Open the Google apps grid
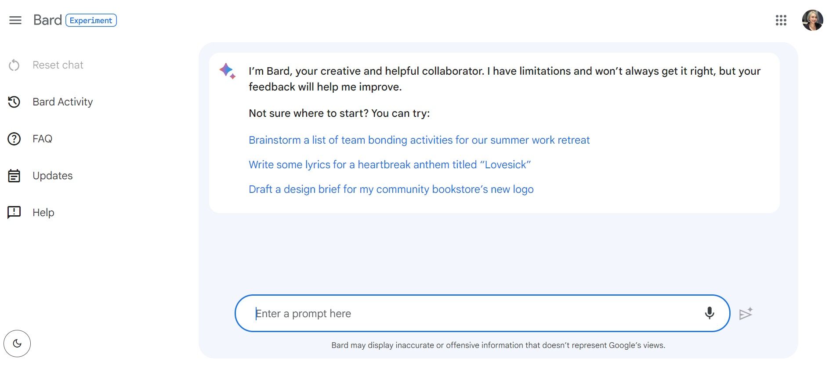829x373 pixels. coord(781,20)
